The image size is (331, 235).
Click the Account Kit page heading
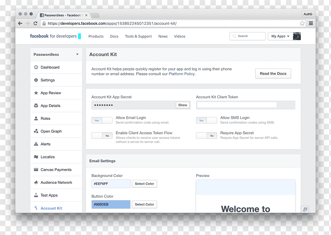(103, 54)
